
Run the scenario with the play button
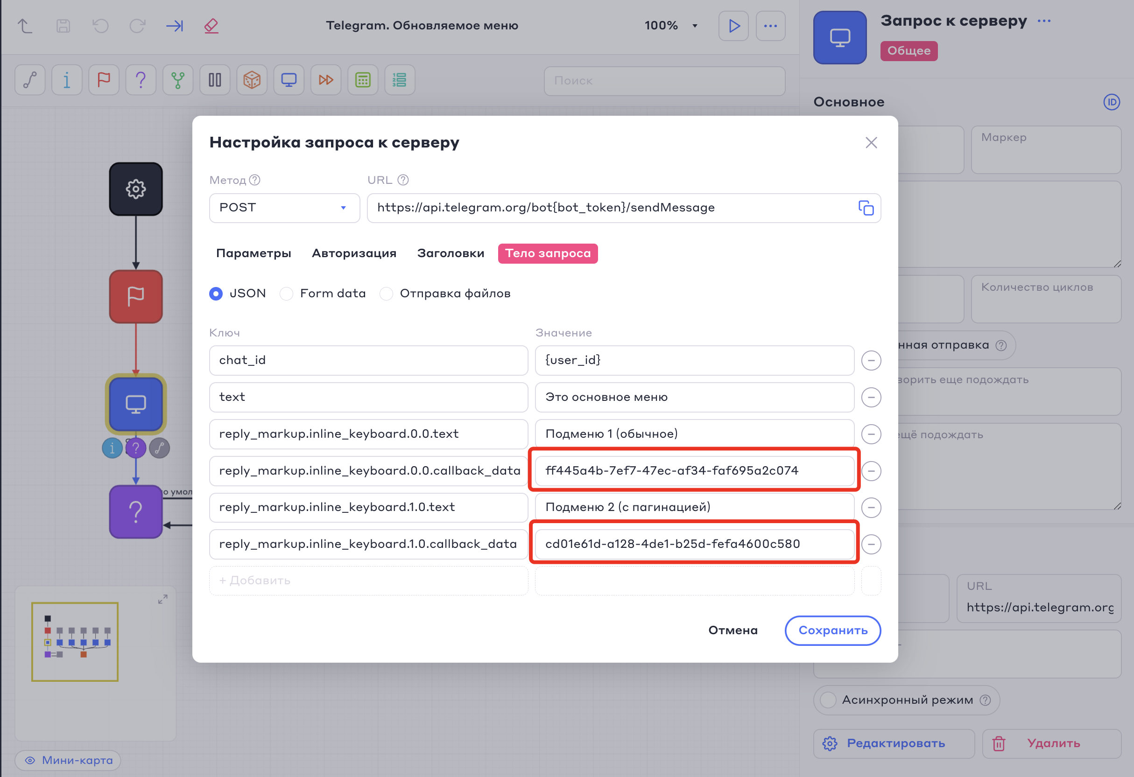[733, 26]
